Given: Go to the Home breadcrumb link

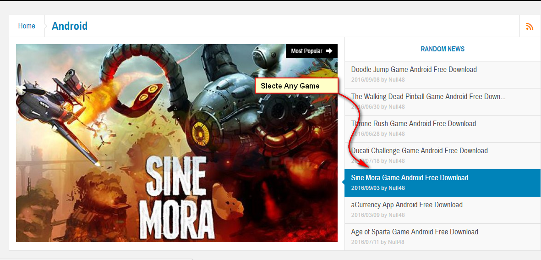Looking at the screenshot, I should pyautogui.click(x=27, y=26).
